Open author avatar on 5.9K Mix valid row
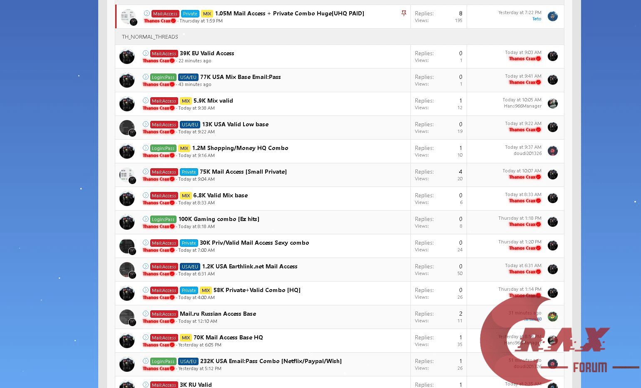641x388 pixels. coord(127,104)
